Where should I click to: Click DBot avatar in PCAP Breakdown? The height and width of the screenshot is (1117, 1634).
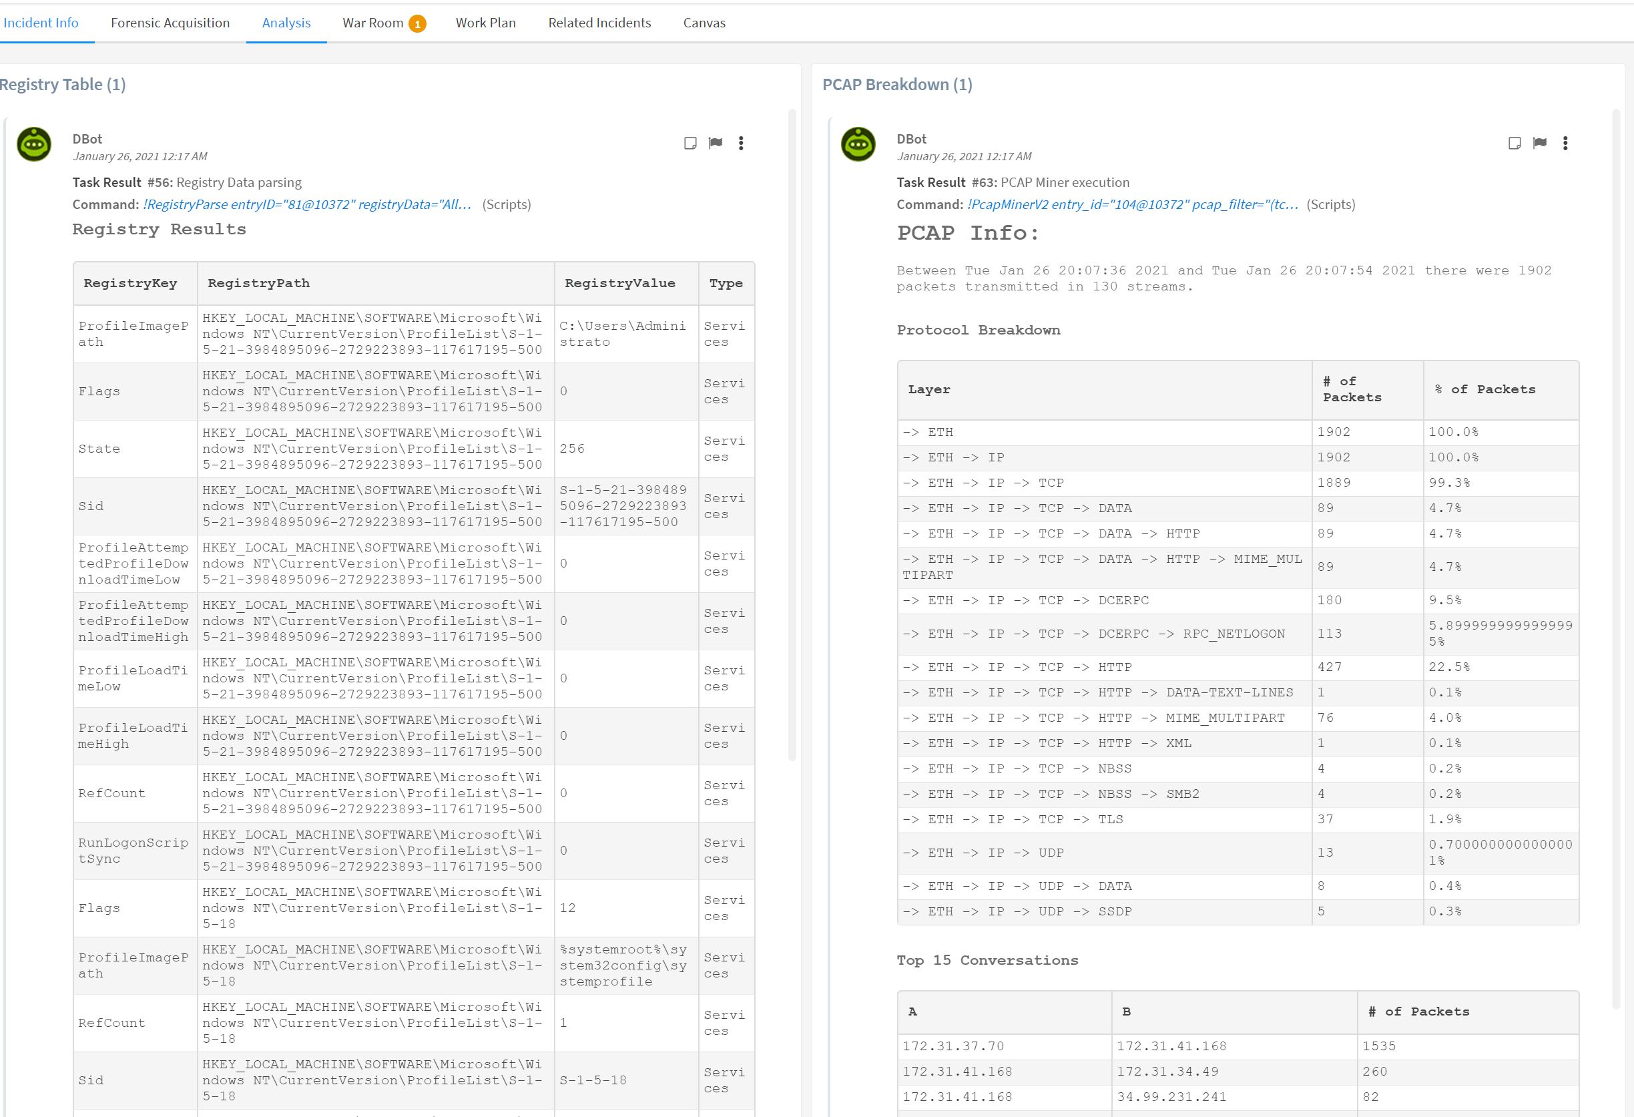tap(858, 144)
